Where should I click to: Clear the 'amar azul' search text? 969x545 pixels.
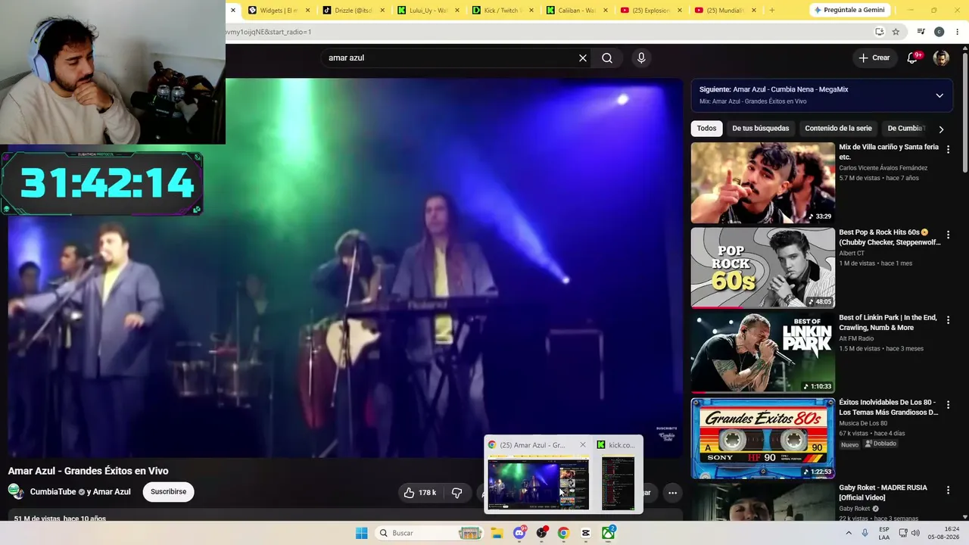(583, 58)
